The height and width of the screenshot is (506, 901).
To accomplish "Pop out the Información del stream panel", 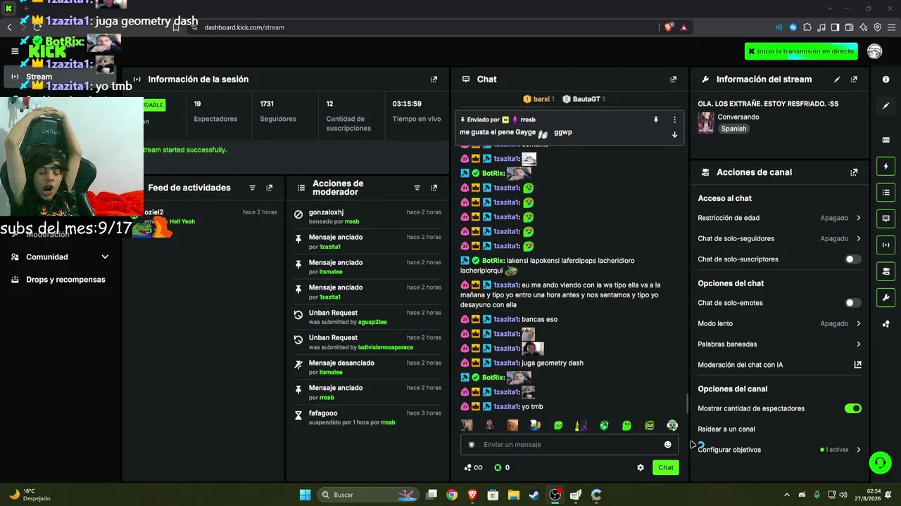I will tap(854, 79).
